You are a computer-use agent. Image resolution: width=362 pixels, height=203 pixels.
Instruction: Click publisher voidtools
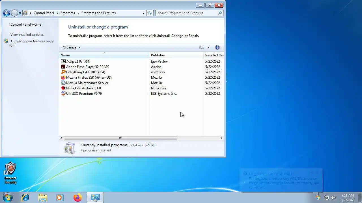point(158,72)
